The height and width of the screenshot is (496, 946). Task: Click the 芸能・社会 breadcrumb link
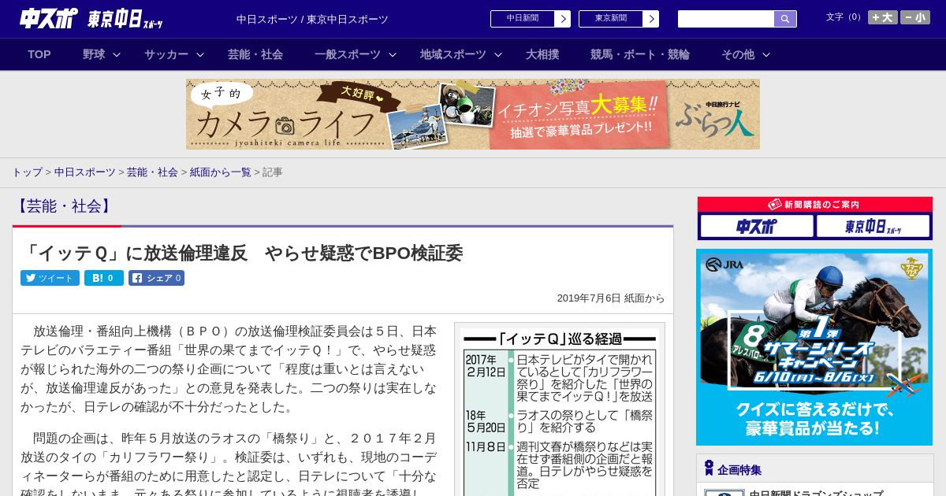[152, 172]
